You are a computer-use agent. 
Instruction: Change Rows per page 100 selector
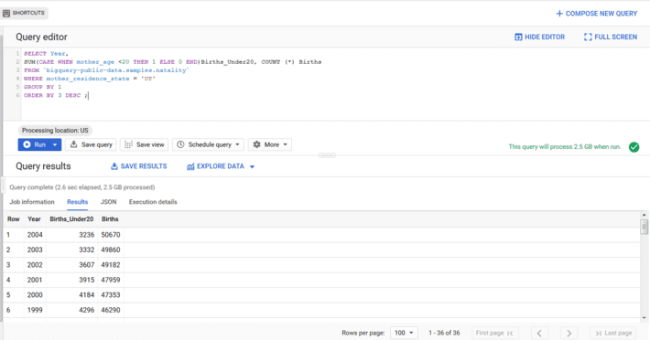(404, 333)
